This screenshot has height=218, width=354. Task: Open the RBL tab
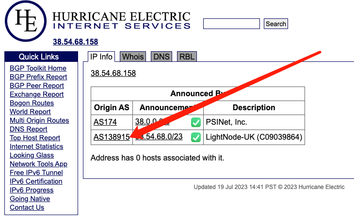point(187,57)
